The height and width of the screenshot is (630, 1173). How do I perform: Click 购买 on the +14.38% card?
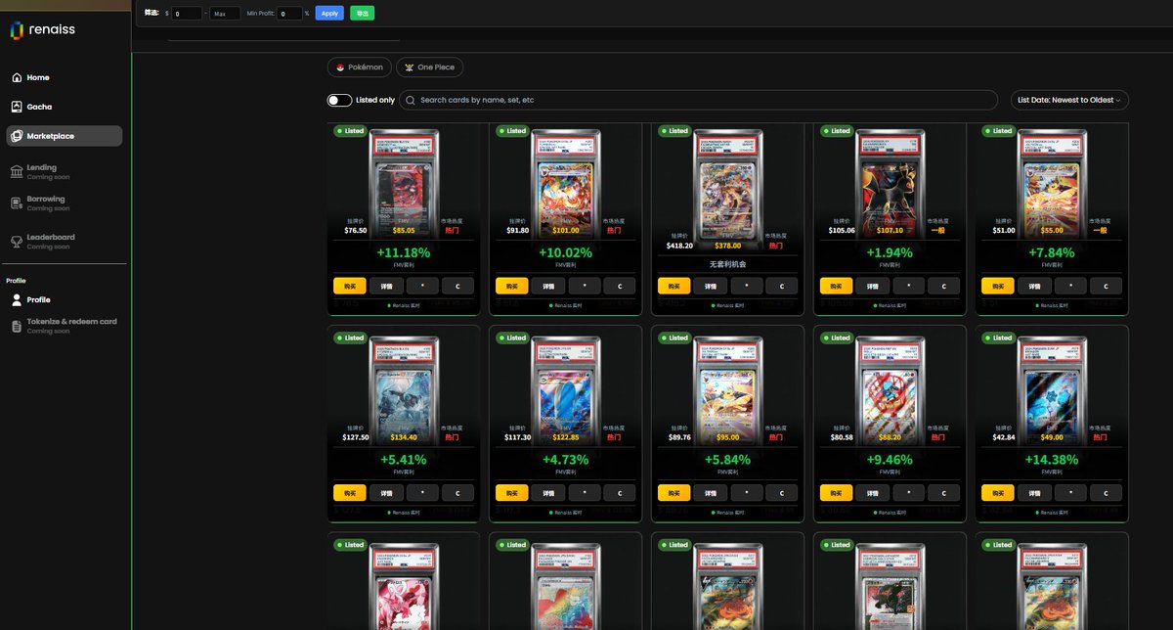coord(999,493)
